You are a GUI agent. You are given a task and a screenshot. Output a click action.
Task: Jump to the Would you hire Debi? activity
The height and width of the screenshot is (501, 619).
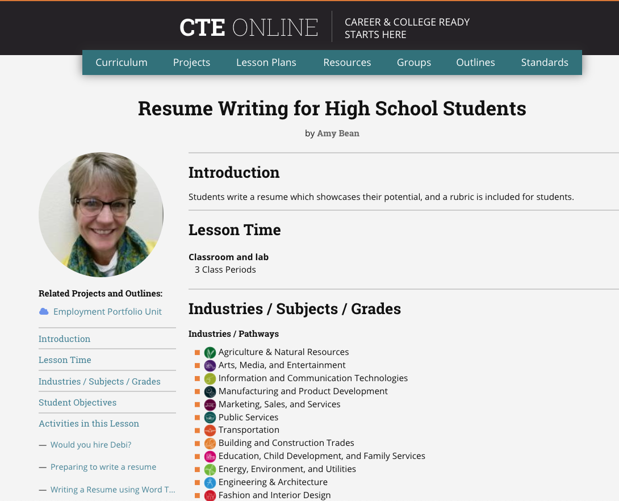click(x=90, y=445)
